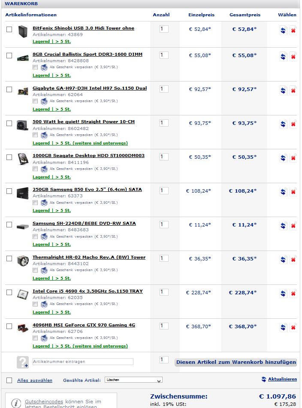Click the update icon for MSI GeForce GTX 970
The height and width of the screenshot is (408, 302).
(283, 327)
